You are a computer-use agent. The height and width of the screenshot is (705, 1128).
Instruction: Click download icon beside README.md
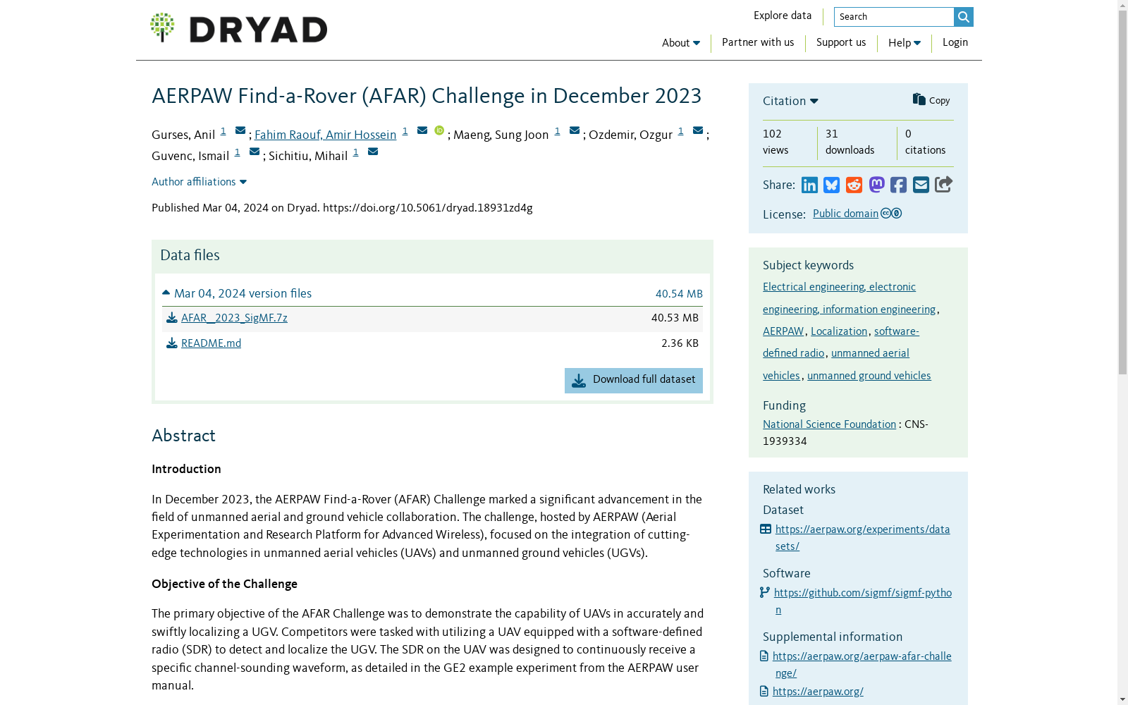coord(171,343)
